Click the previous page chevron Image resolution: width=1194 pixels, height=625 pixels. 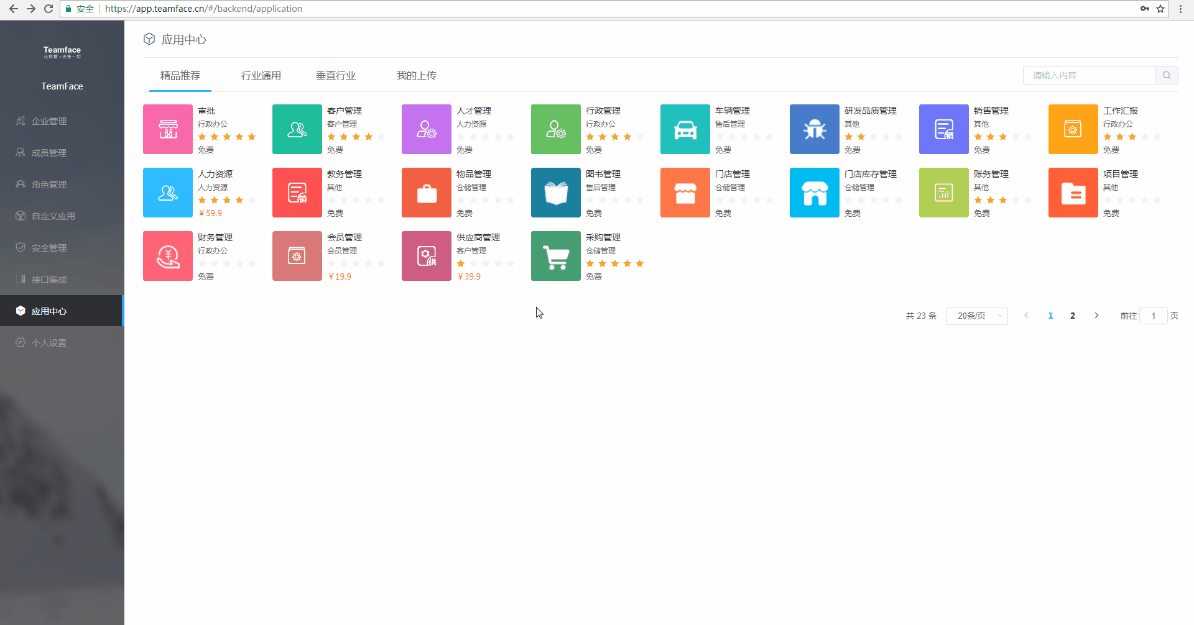click(x=1026, y=316)
